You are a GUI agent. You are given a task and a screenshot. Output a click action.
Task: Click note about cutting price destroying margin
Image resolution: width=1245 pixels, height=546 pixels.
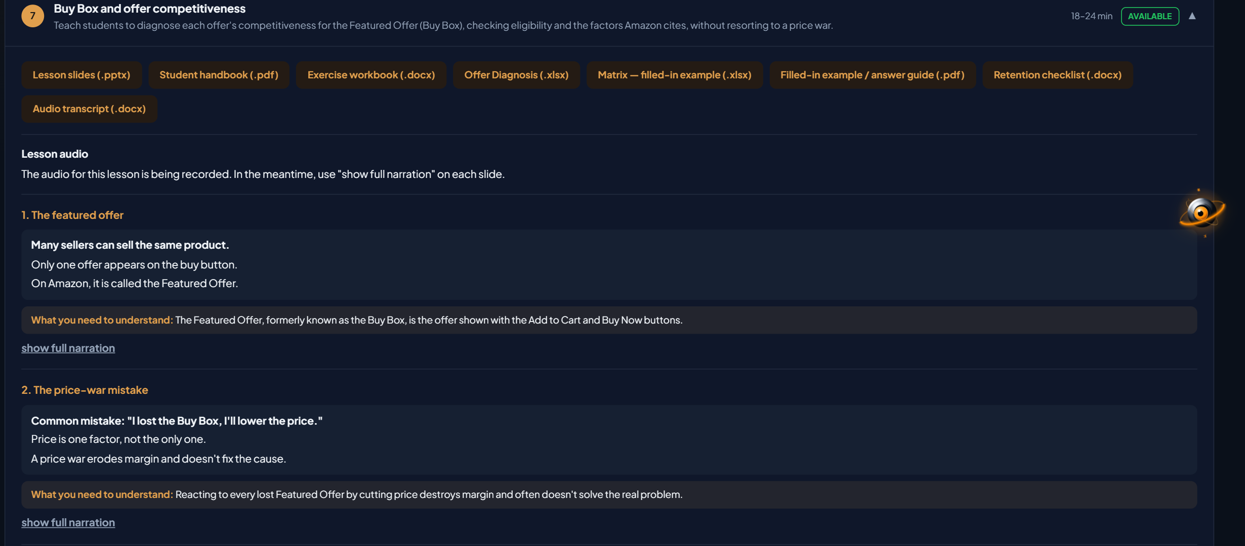[609, 494]
